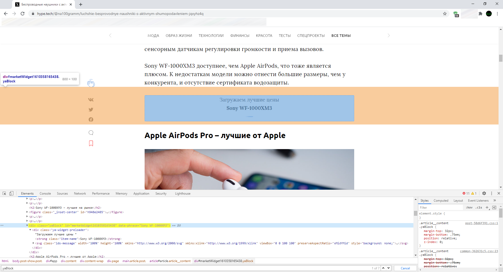Image resolution: width=503 pixels, height=272 pixels.
Task: Click the new style rule plus icon
Action: point(487,207)
